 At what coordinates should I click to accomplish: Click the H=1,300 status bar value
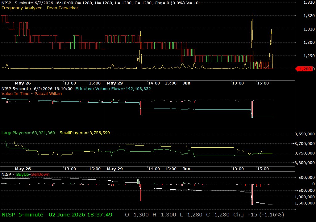pyautogui.click(x=164, y=215)
